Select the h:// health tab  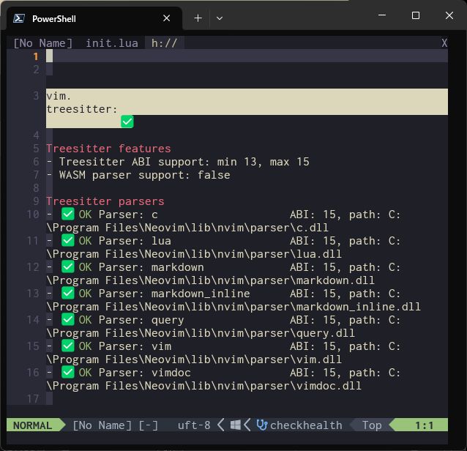pos(164,43)
